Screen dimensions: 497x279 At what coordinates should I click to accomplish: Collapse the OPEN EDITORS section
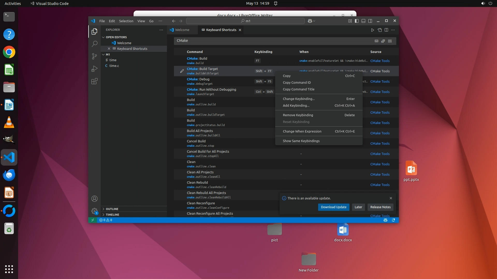click(x=116, y=37)
